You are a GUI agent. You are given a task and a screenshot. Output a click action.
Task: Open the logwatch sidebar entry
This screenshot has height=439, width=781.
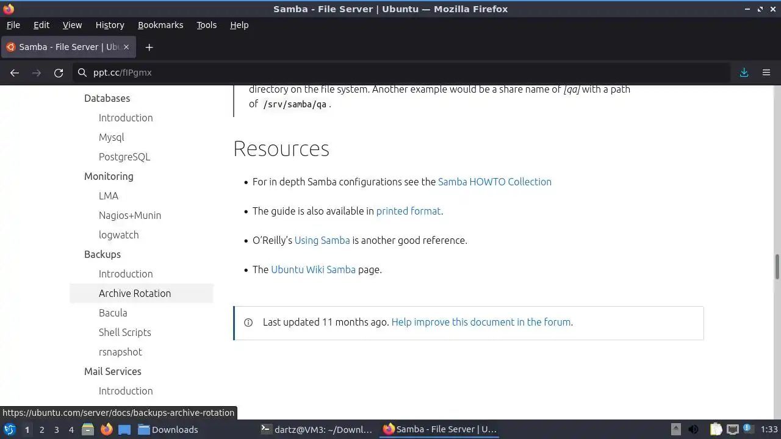pyautogui.click(x=118, y=235)
